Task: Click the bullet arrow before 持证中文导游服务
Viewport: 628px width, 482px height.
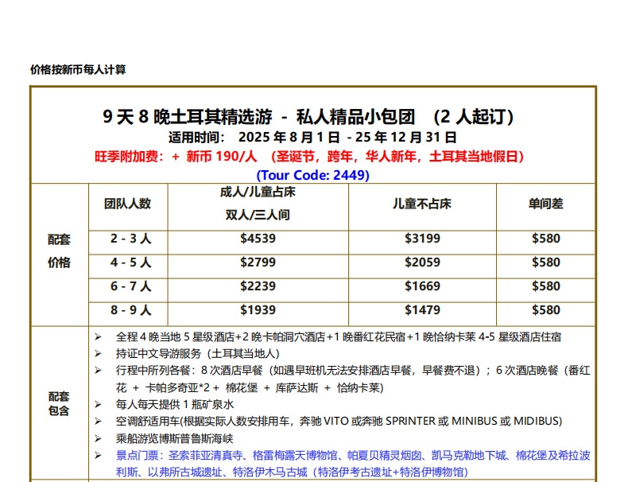Action: (x=98, y=353)
